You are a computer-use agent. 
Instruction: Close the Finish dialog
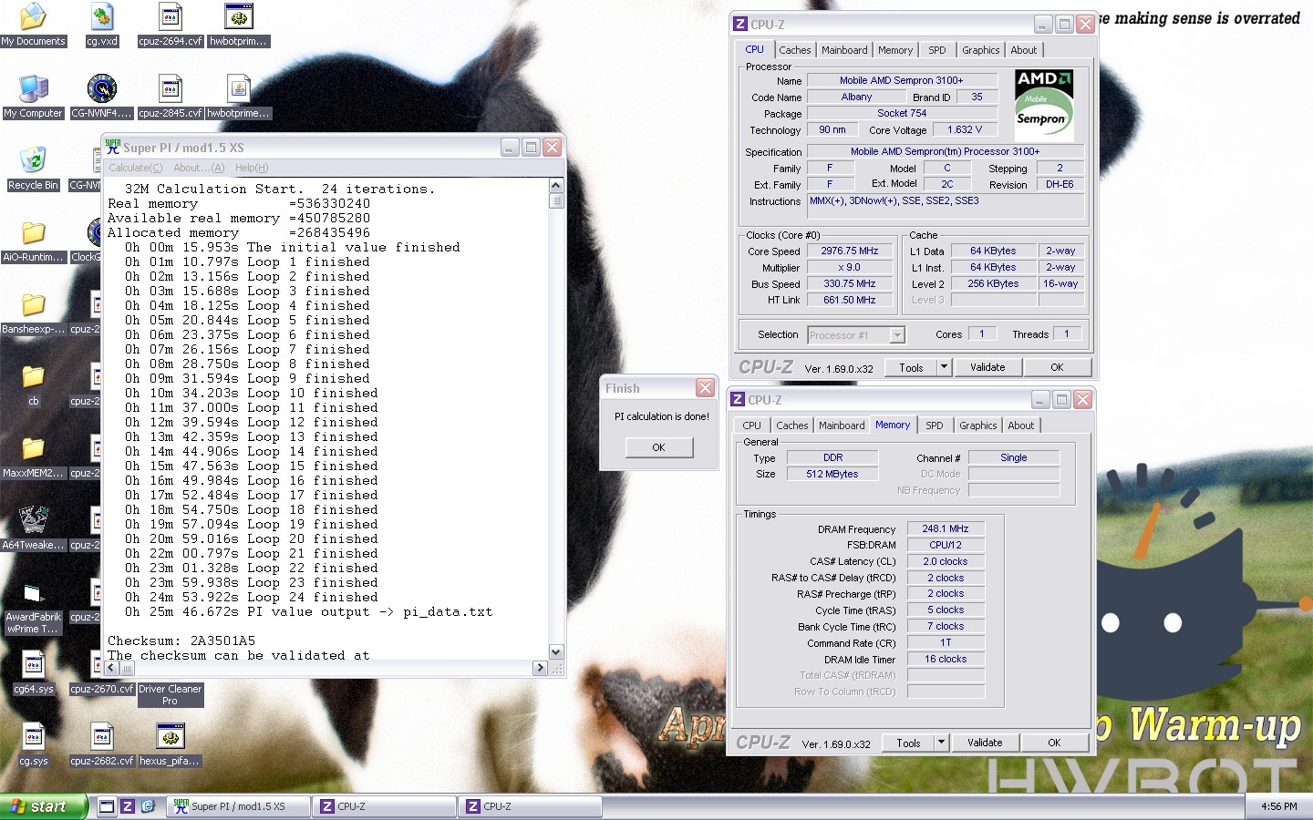706,388
